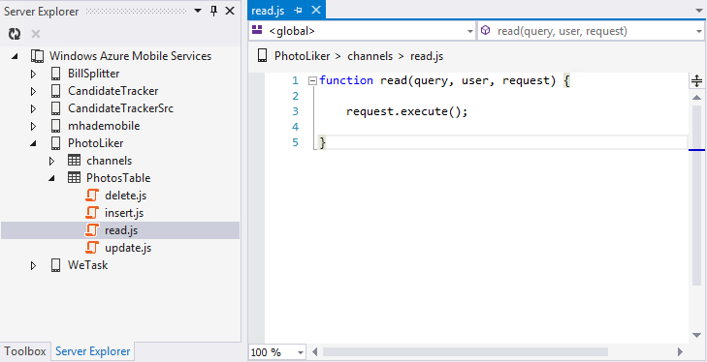The height and width of the screenshot is (362, 707).
Task: Click the delete.js script icon
Action: pos(92,196)
